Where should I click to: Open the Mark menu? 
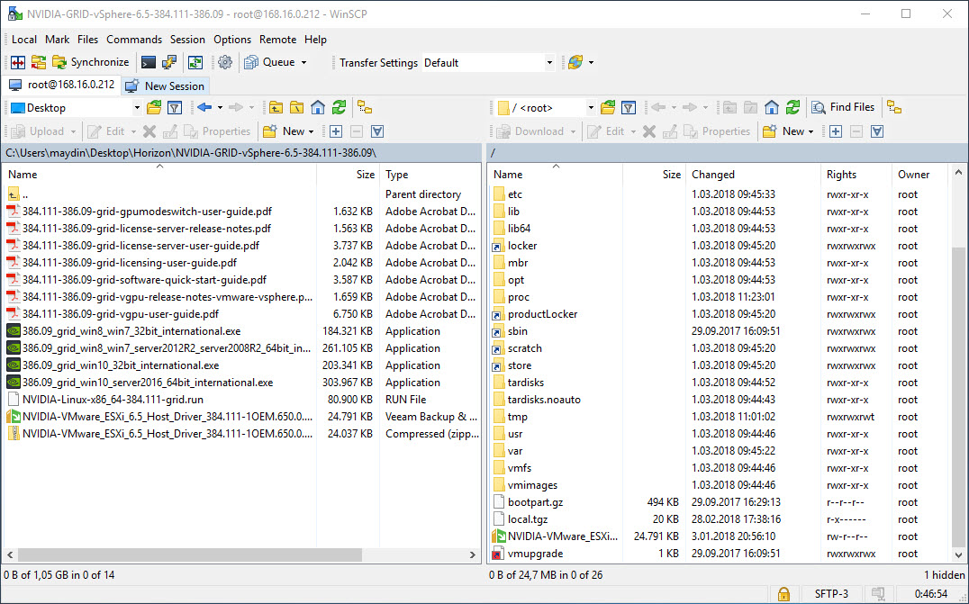pyautogui.click(x=57, y=40)
